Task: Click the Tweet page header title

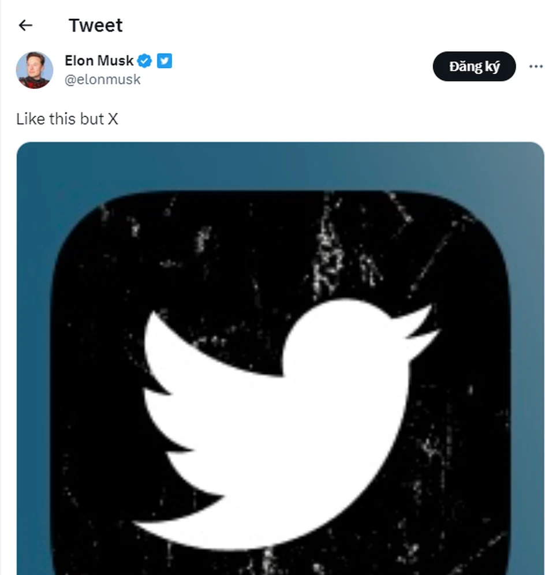Action: (96, 25)
